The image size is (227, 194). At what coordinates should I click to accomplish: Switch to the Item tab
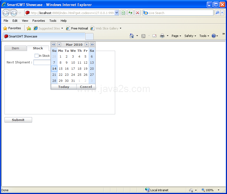[16, 48]
